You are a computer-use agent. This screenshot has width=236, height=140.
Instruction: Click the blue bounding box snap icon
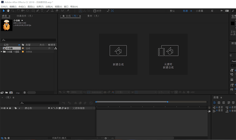[112, 11]
